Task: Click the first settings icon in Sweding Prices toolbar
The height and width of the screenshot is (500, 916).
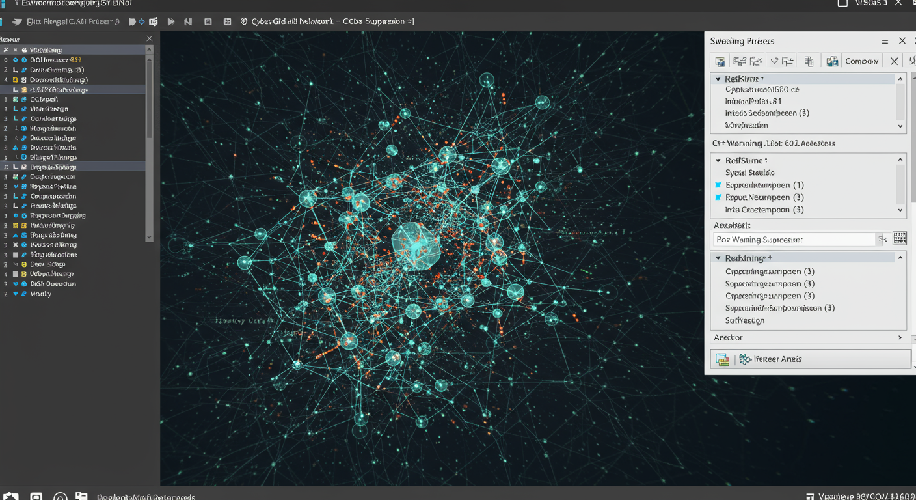Action: (x=720, y=61)
